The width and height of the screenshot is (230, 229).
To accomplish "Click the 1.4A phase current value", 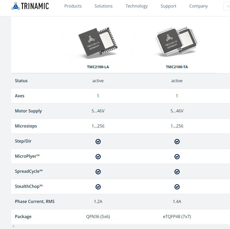I will 177,201.
